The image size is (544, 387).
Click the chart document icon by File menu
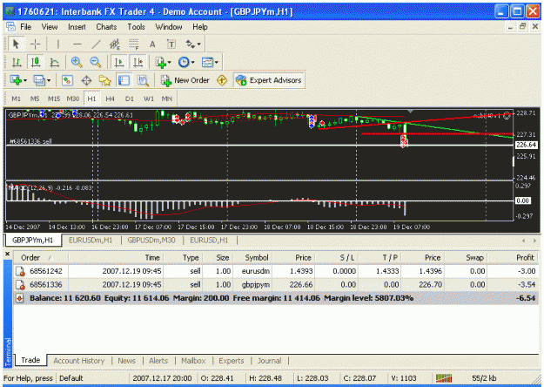point(10,27)
